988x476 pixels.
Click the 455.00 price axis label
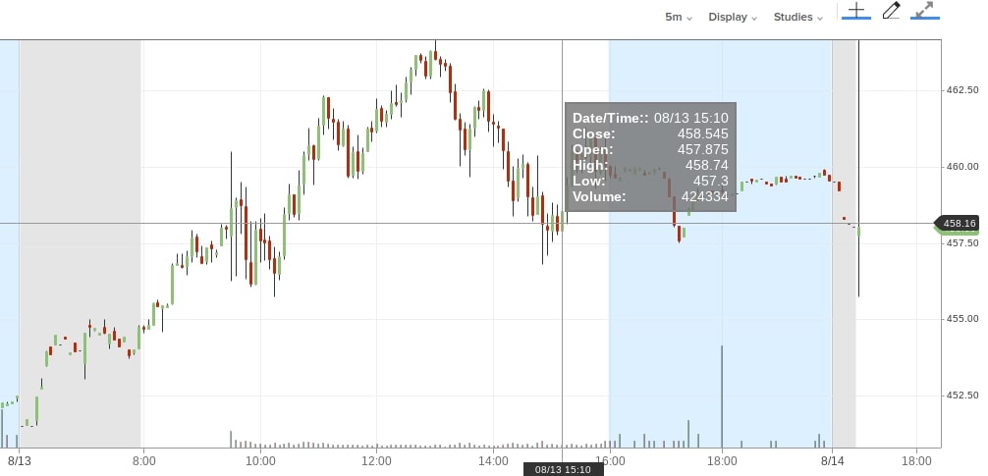point(961,319)
